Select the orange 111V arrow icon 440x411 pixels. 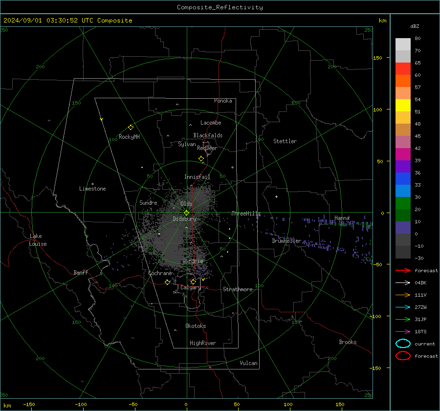point(403,295)
